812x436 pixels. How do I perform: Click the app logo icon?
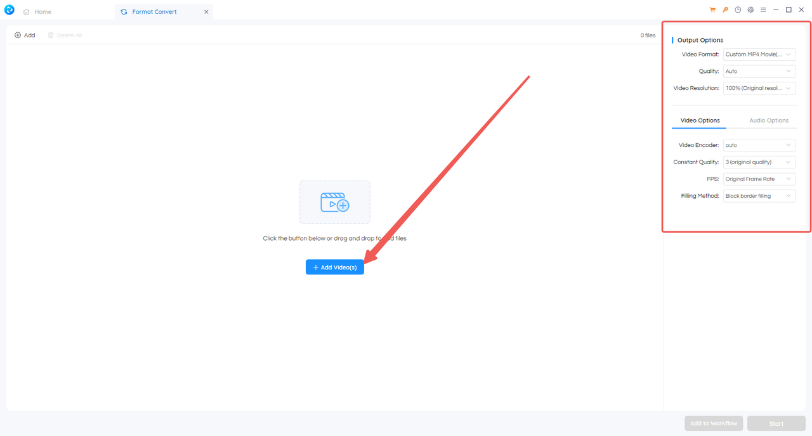click(x=10, y=10)
